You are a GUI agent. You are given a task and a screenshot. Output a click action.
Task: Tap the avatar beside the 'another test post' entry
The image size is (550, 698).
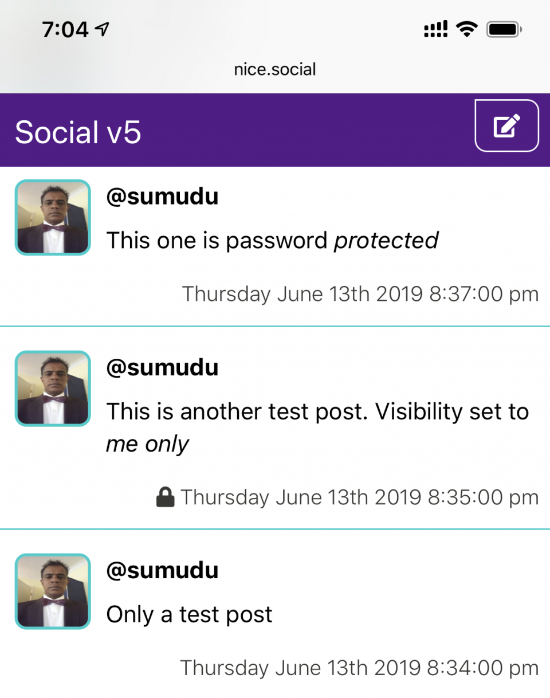(x=53, y=389)
